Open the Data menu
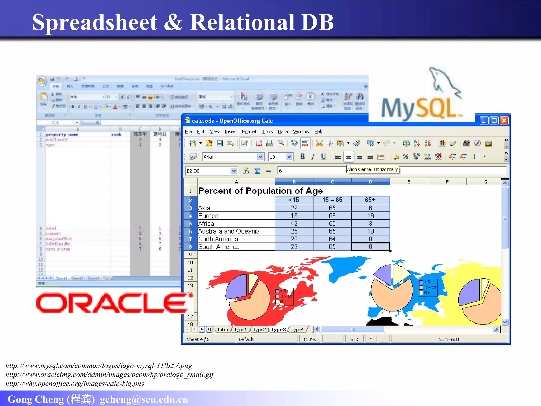This screenshot has width=541, height=406. point(283,132)
